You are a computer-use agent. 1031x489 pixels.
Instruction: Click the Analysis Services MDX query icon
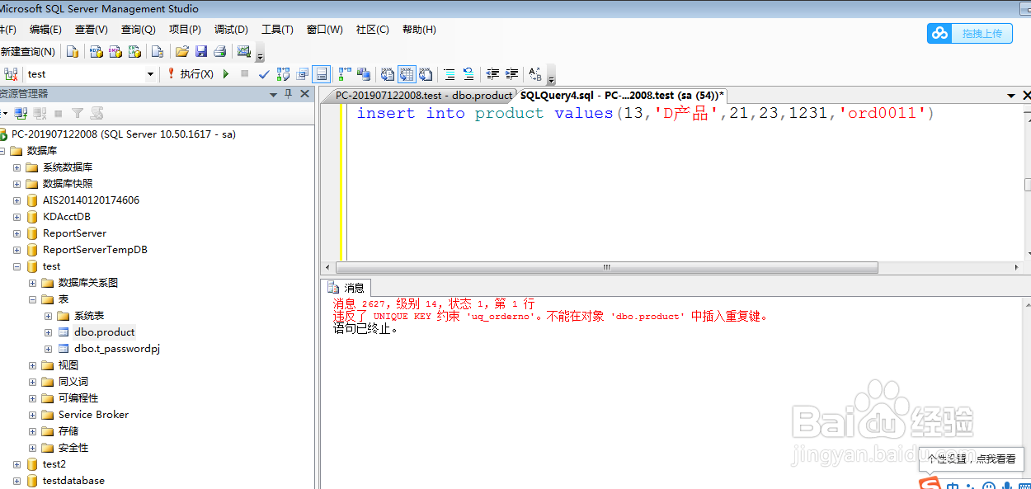(x=96, y=51)
